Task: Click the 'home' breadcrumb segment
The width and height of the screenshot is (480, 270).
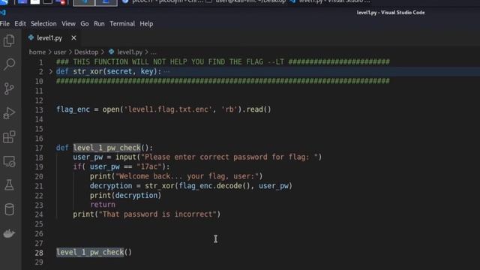Action: tap(37, 52)
